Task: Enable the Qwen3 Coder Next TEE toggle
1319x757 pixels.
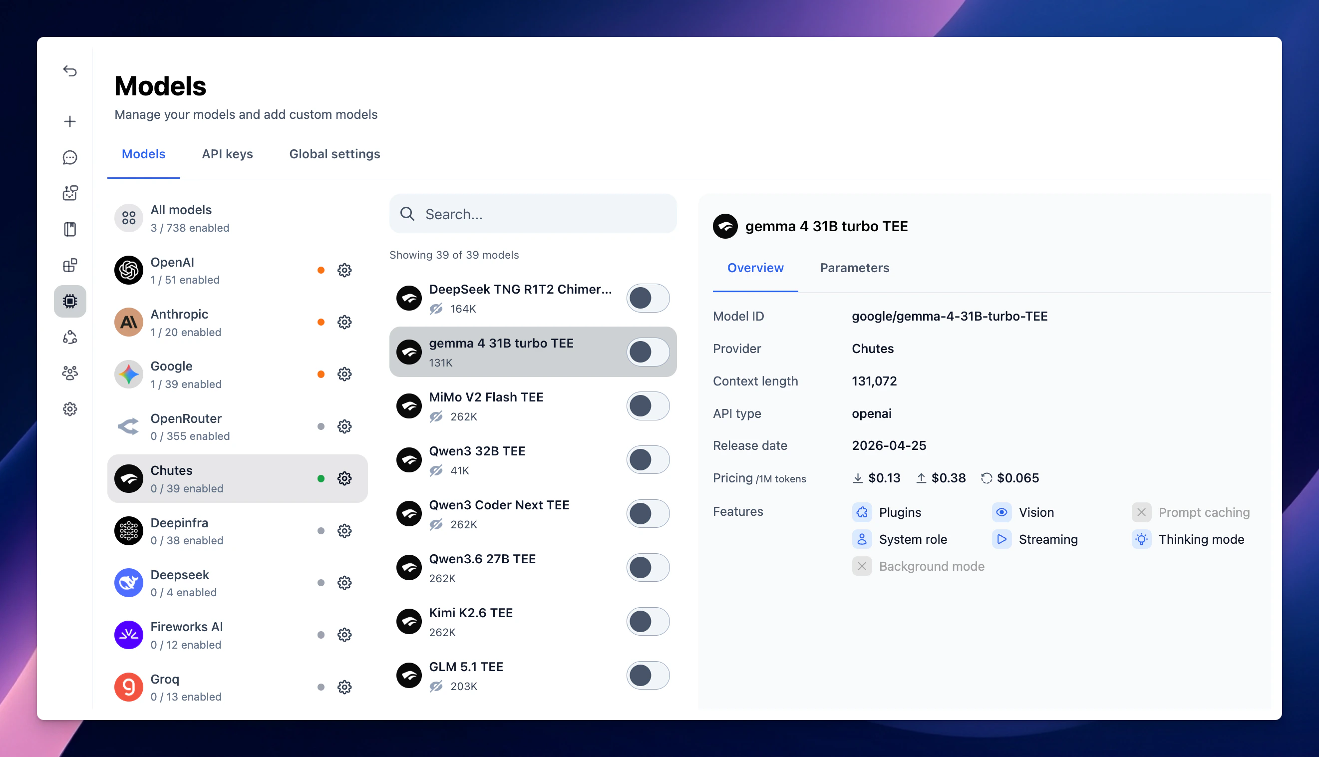Action: [x=648, y=514]
